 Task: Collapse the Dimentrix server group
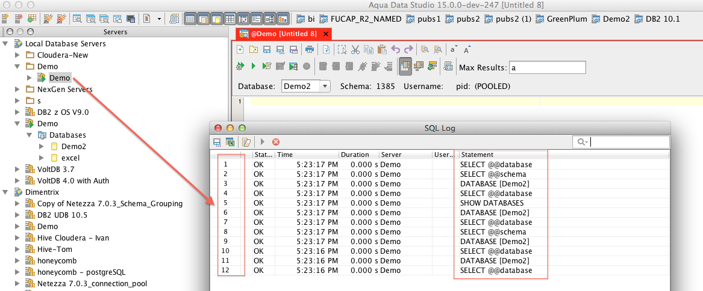click(5, 192)
